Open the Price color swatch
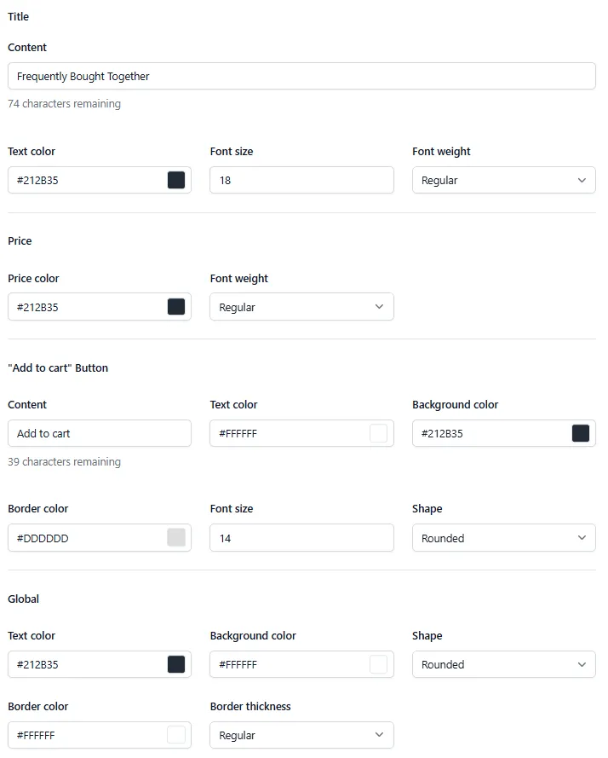This screenshot has height=758, width=608. tap(175, 306)
